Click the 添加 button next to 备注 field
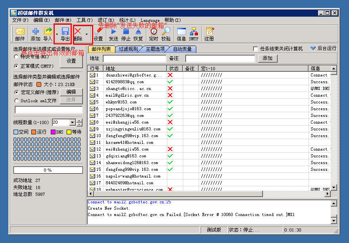 pos(268,58)
